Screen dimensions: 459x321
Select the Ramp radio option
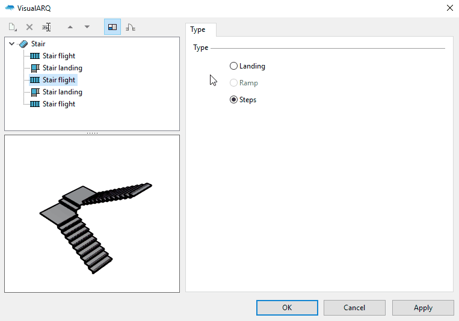pyautogui.click(x=234, y=83)
